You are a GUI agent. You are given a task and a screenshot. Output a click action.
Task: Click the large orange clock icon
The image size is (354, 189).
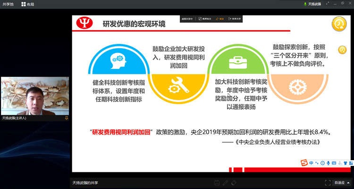pos(339,24)
